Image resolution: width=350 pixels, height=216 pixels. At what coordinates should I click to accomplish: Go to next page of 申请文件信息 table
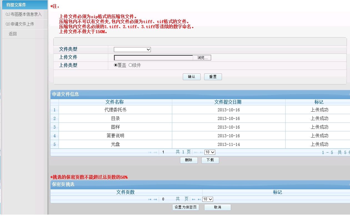coord(196,152)
